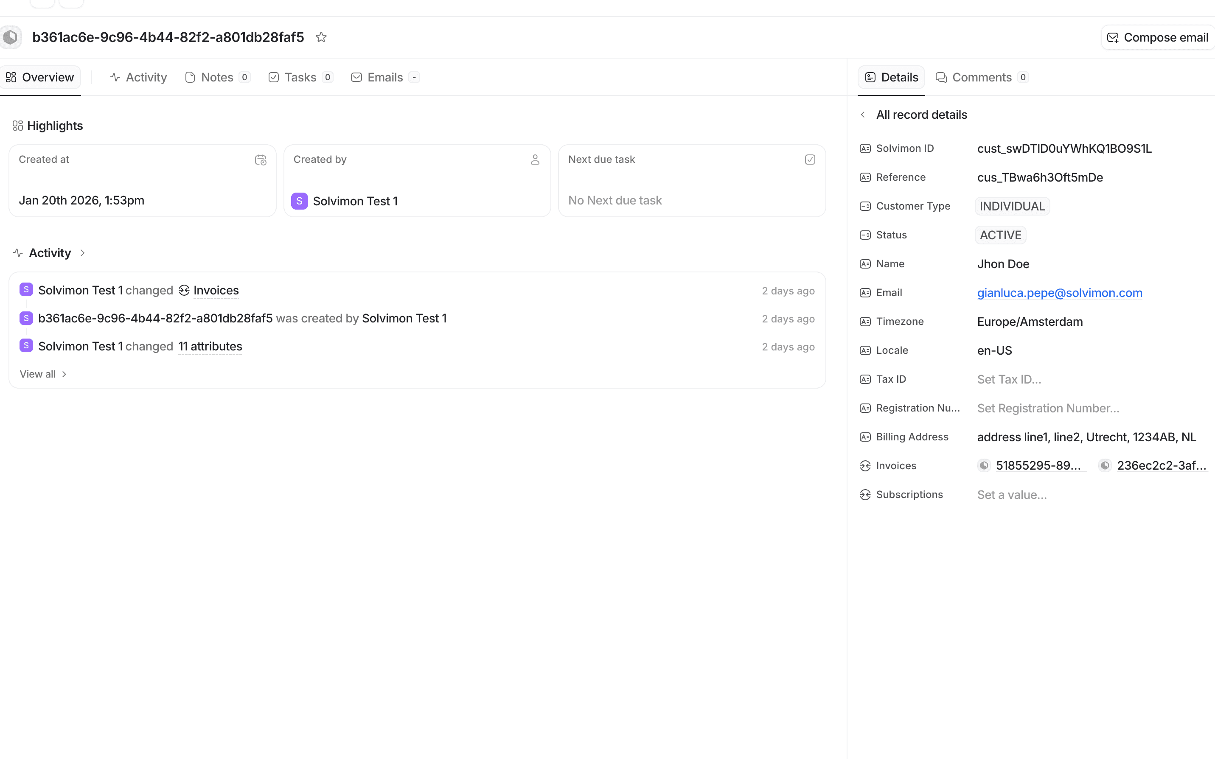1215x759 pixels.
Task: Click the Invoices relationship icon in activity feed
Action: pyautogui.click(x=184, y=291)
